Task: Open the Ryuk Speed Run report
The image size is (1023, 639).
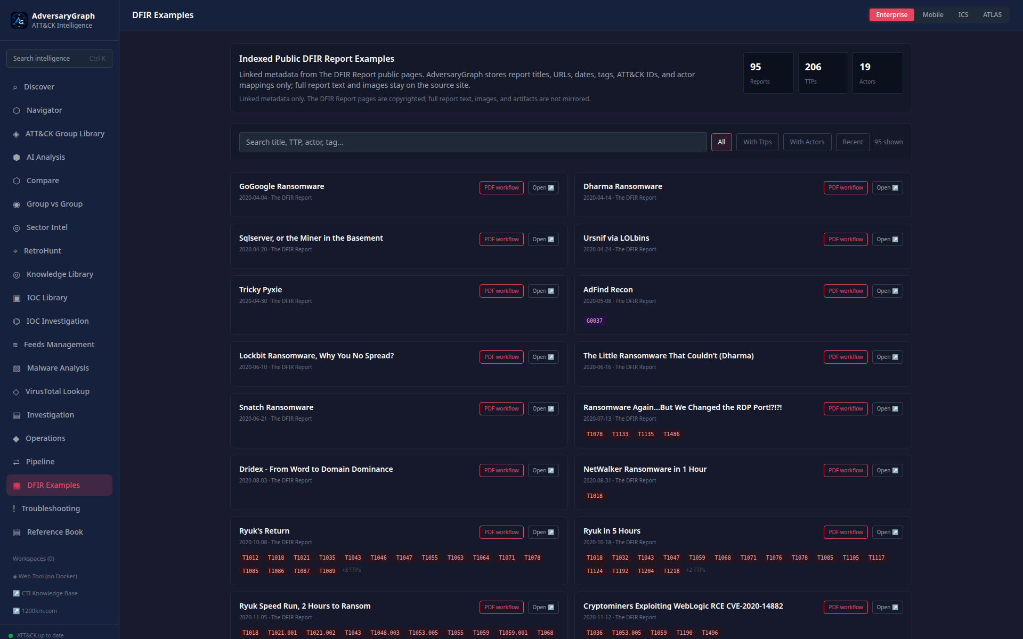Action: coord(543,608)
